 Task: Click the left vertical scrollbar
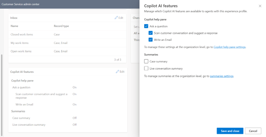click(2, 92)
